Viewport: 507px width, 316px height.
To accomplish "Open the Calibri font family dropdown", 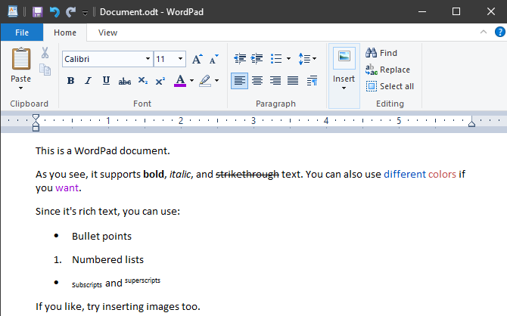I will point(147,59).
